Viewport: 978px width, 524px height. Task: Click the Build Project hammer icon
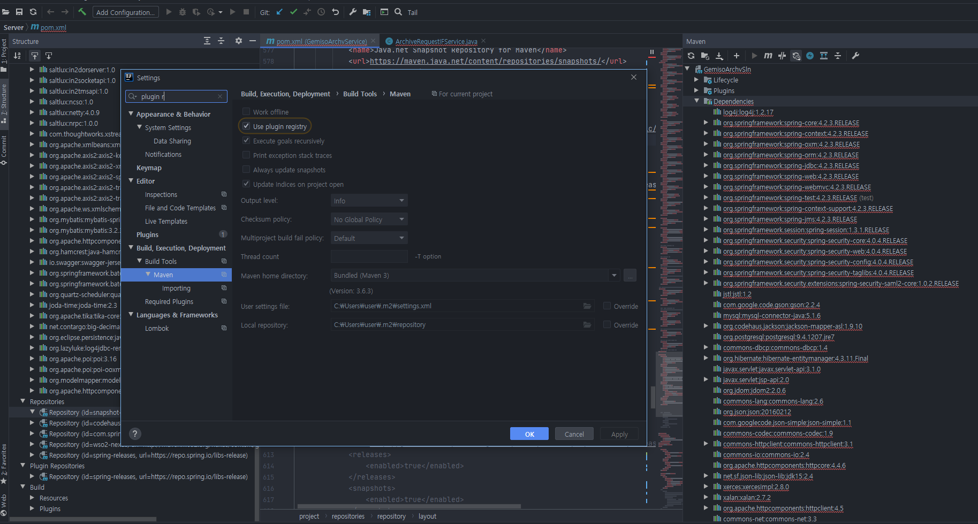(x=82, y=12)
